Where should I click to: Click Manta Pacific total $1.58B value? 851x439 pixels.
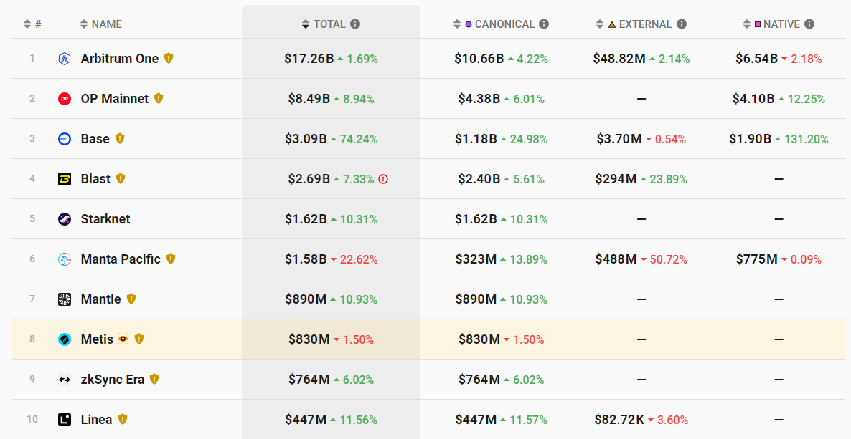click(x=306, y=259)
